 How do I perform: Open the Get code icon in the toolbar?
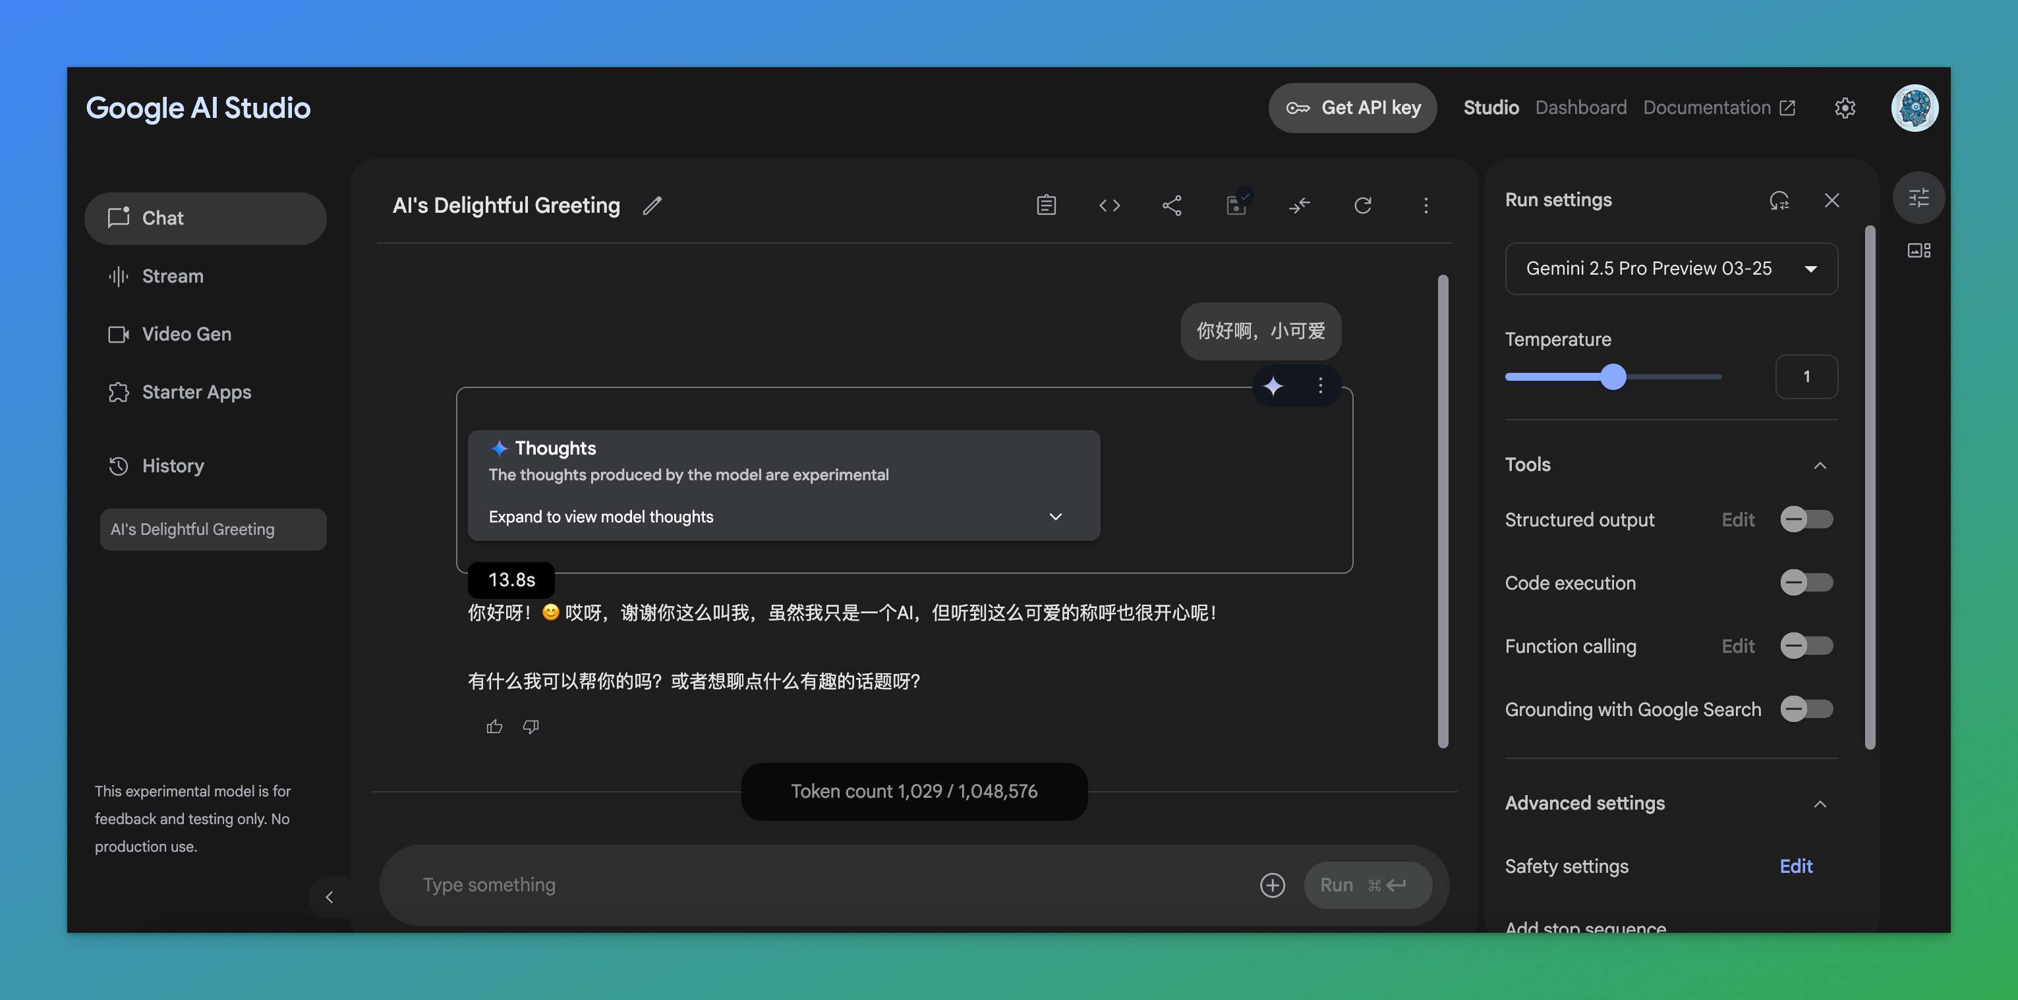[1109, 205]
